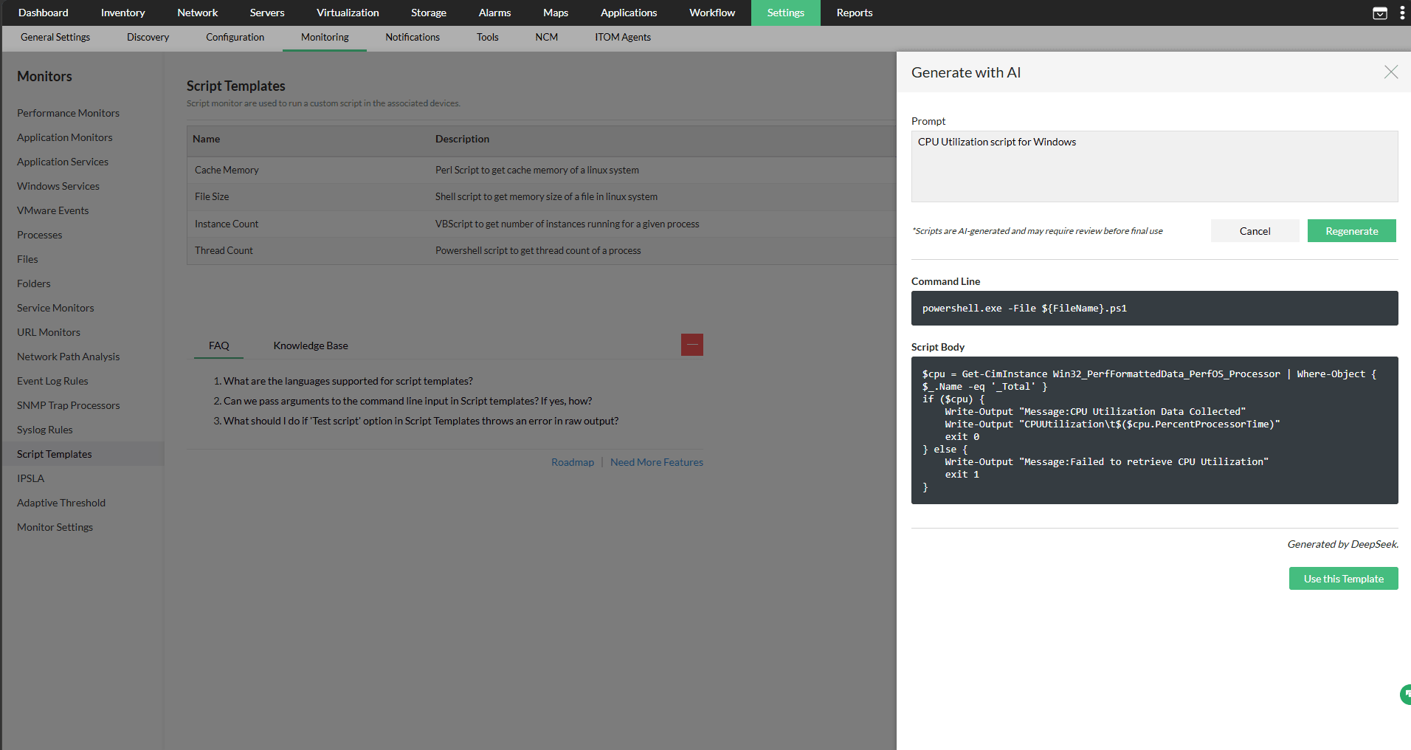Viewport: 1411px width, 750px height.
Task: Open the vertical three-dots menu in top bar
Action: (x=1402, y=13)
